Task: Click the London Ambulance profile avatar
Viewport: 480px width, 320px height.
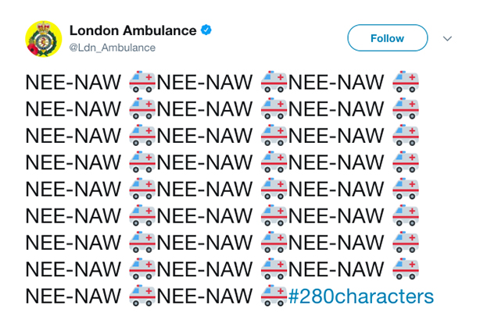Action: click(x=44, y=39)
